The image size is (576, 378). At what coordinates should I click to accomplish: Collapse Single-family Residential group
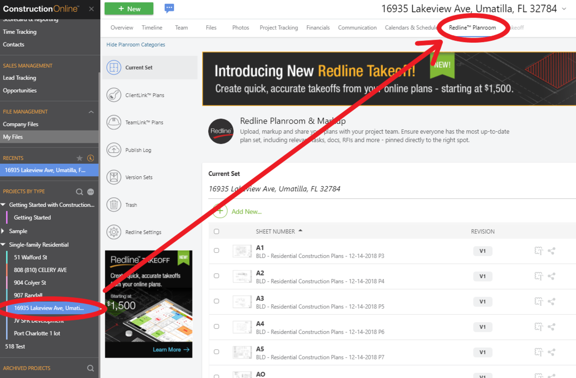(3, 245)
